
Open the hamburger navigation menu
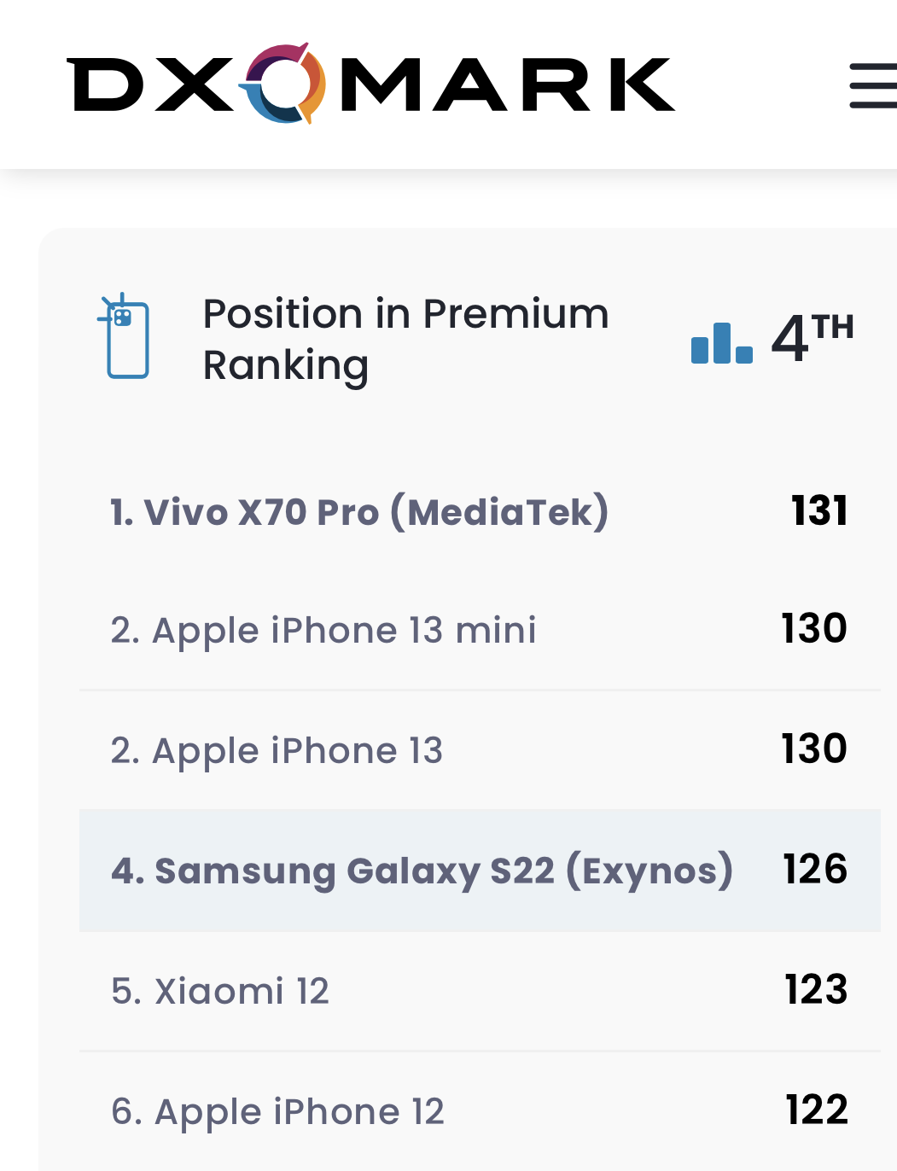tap(873, 85)
